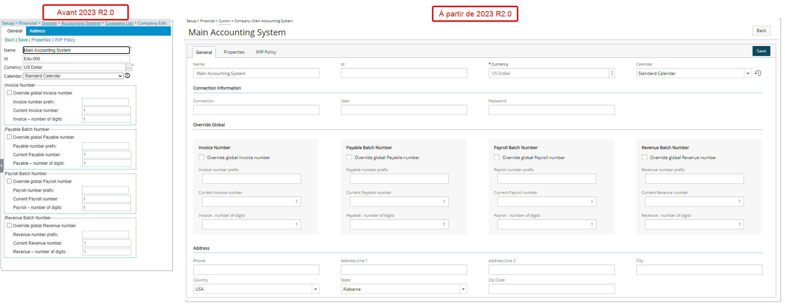The image size is (785, 306).
Task: Switch to Properties tab in new layout
Action: [x=234, y=52]
